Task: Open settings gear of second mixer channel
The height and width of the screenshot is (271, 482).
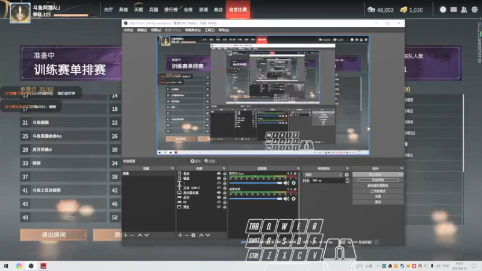Action: 294,199
